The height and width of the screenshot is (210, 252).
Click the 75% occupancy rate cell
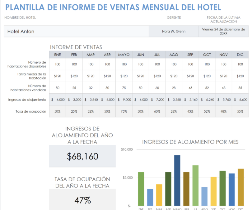click(124, 111)
